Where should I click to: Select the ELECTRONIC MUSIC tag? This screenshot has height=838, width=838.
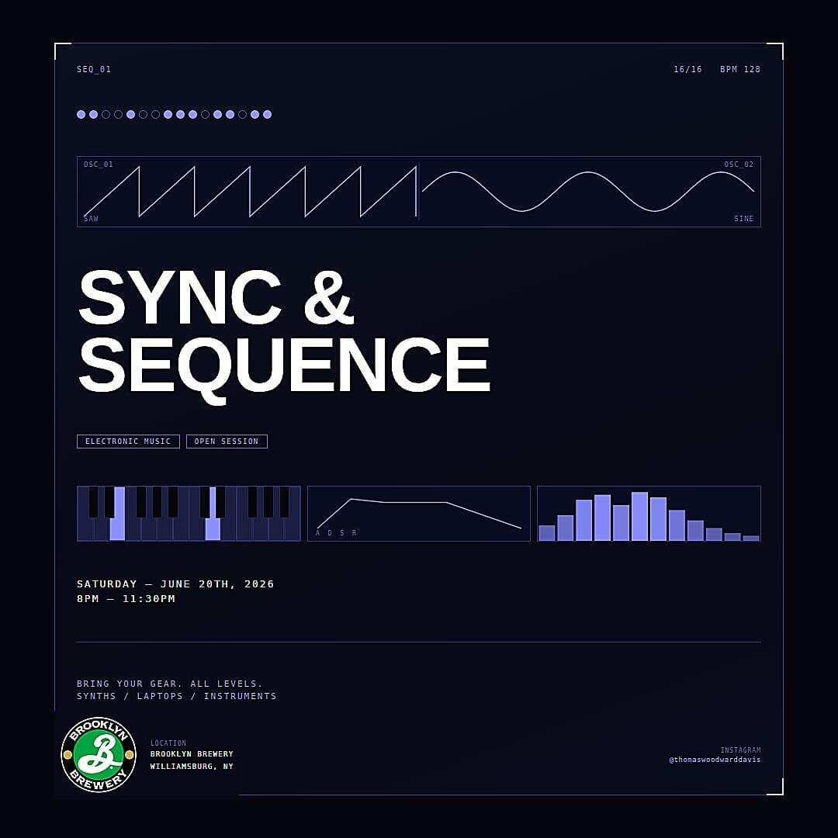[x=128, y=442]
